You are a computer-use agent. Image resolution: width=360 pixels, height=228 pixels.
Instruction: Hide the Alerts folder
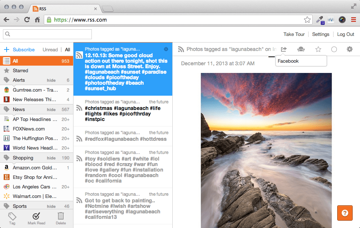pos(51,80)
